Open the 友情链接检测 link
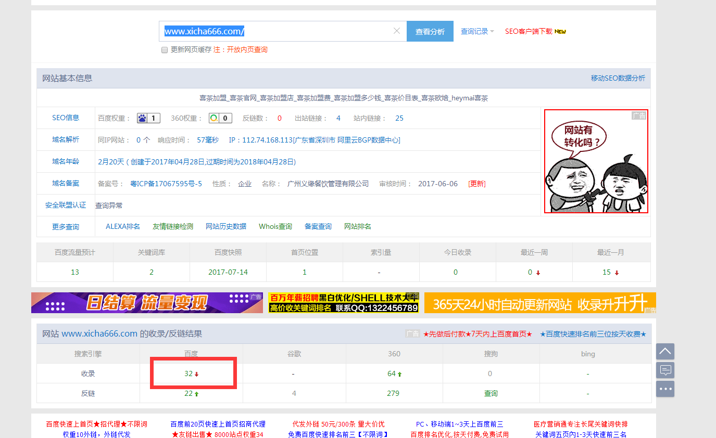 (x=173, y=226)
